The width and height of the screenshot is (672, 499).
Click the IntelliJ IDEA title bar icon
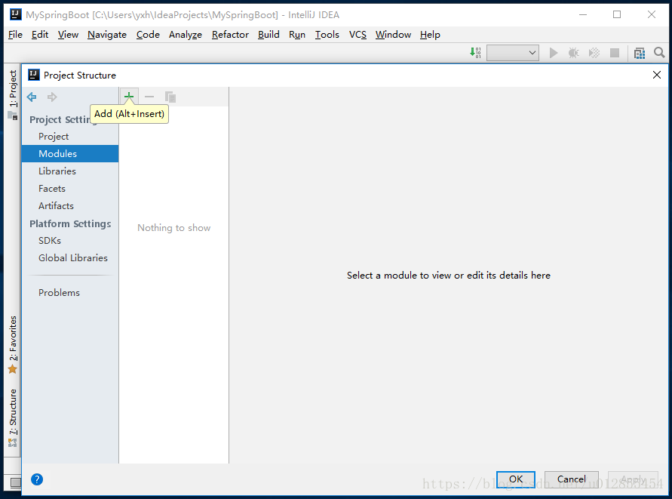point(15,14)
